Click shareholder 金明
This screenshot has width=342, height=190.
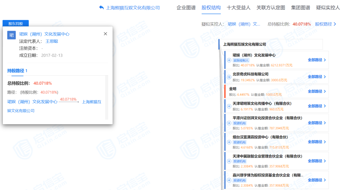[x=232, y=89]
